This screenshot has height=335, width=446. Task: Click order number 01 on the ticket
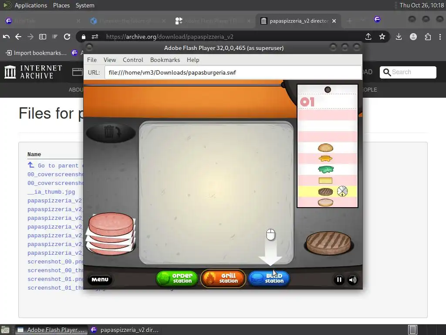pos(307,102)
